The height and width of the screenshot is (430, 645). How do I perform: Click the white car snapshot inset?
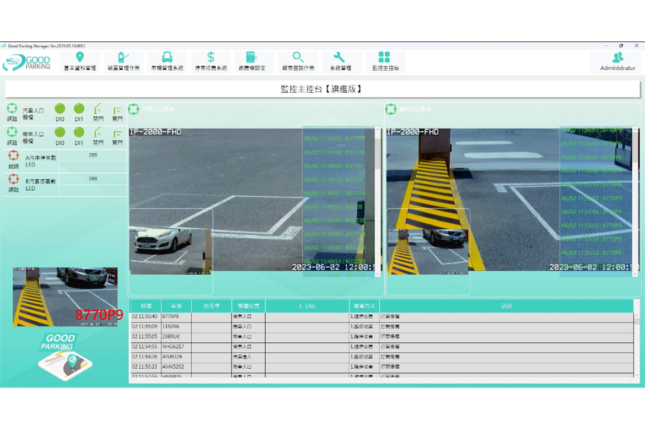click(x=171, y=251)
